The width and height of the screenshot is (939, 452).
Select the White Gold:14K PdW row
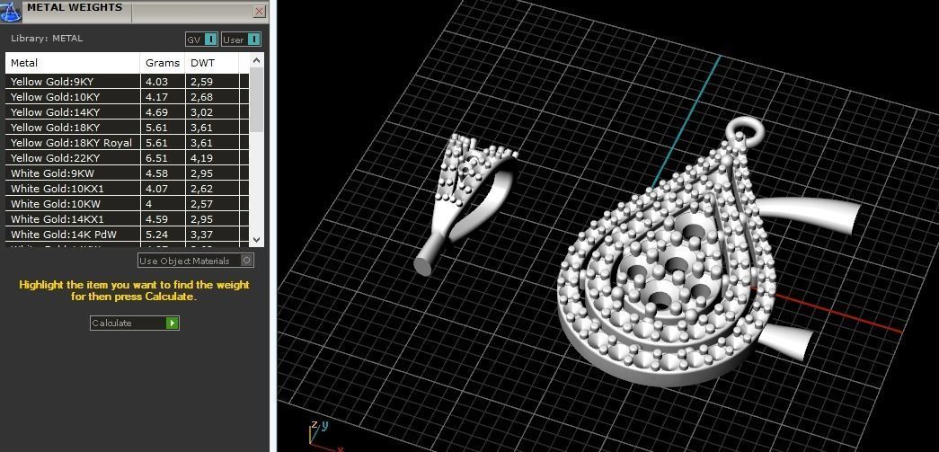[127, 234]
